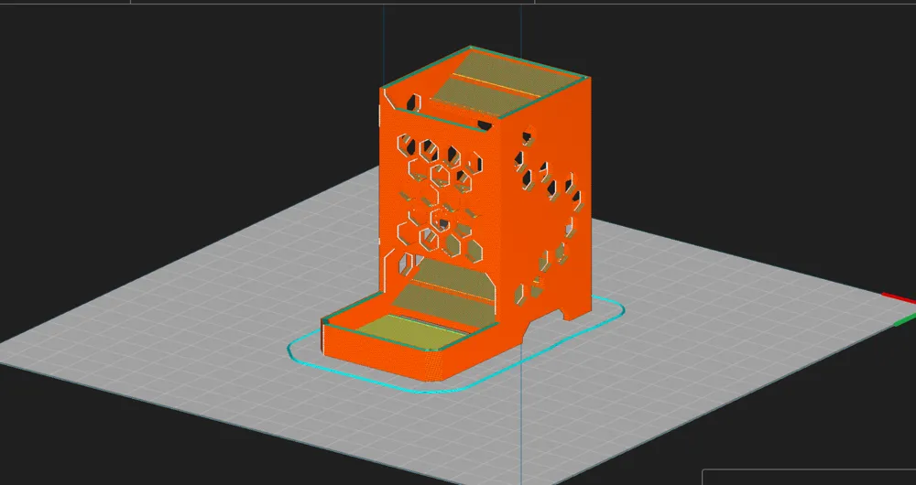Click the dark panel corner at the bottom right
This screenshot has width=916, height=485.
pos(809,477)
